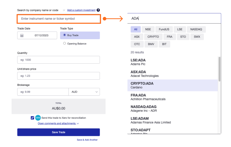Click the Save Trade button
Screen dimensions: 231x147
pyautogui.click(x=58, y=132)
